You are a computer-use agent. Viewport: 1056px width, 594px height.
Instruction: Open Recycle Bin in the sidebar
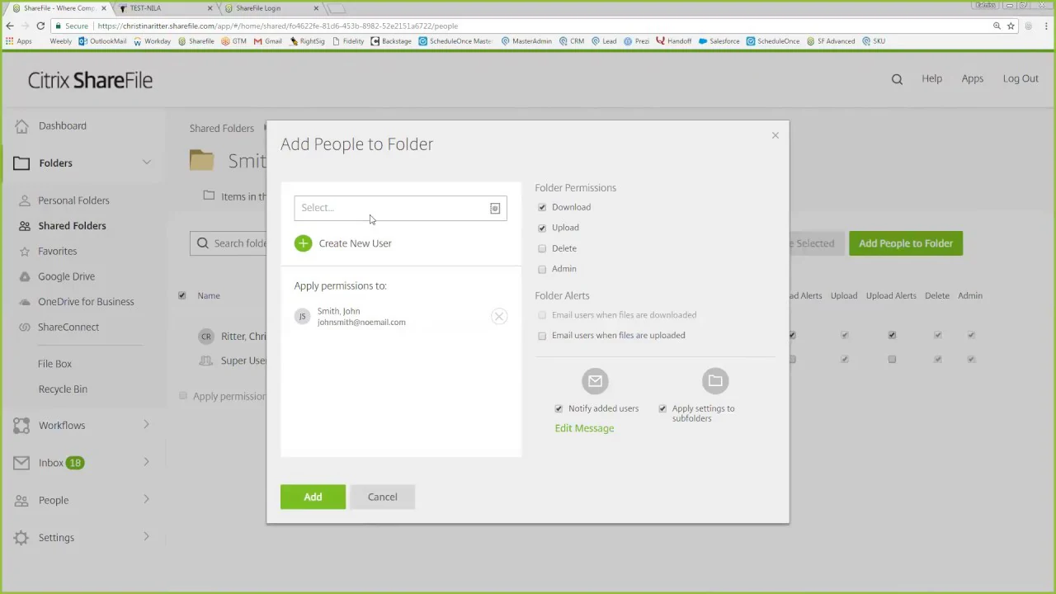63,389
